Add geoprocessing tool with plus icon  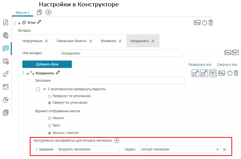tap(117, 141)
